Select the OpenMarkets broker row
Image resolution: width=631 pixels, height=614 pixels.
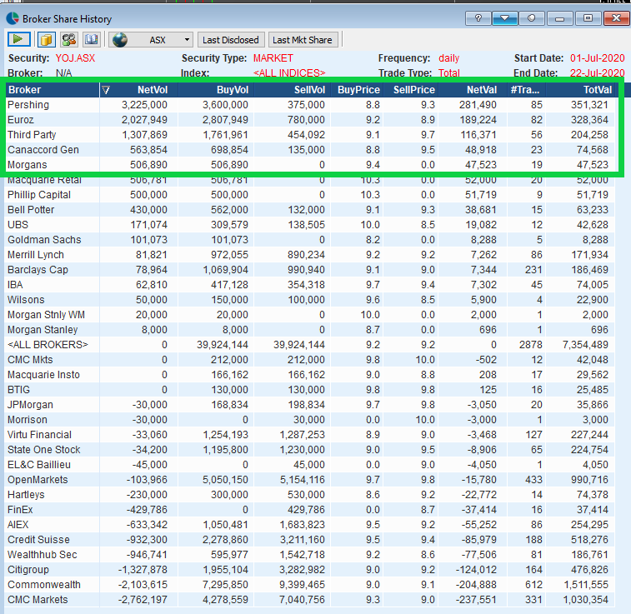(310, 480)
